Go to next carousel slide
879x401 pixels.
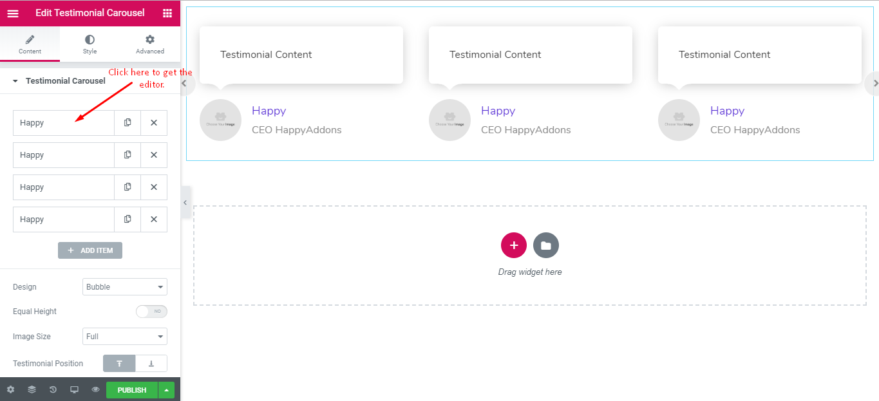874,83
